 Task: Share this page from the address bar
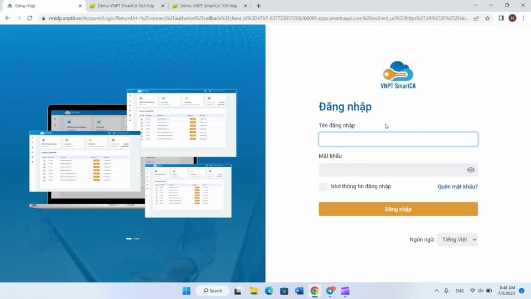pyautogui.click(x=476, y=18)
